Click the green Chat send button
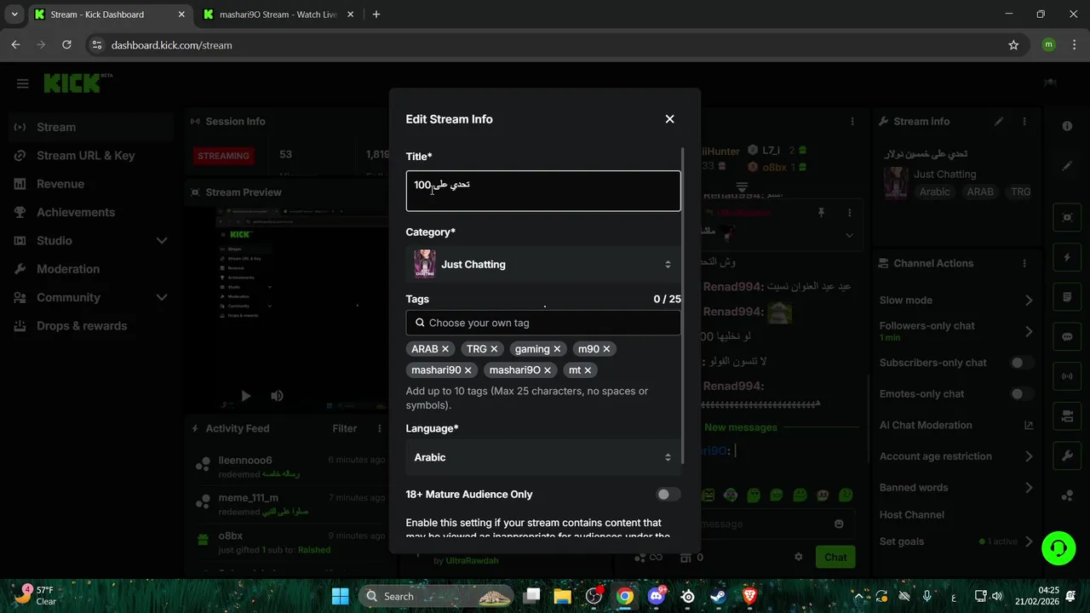The image size is (1090, 613). 835,557
